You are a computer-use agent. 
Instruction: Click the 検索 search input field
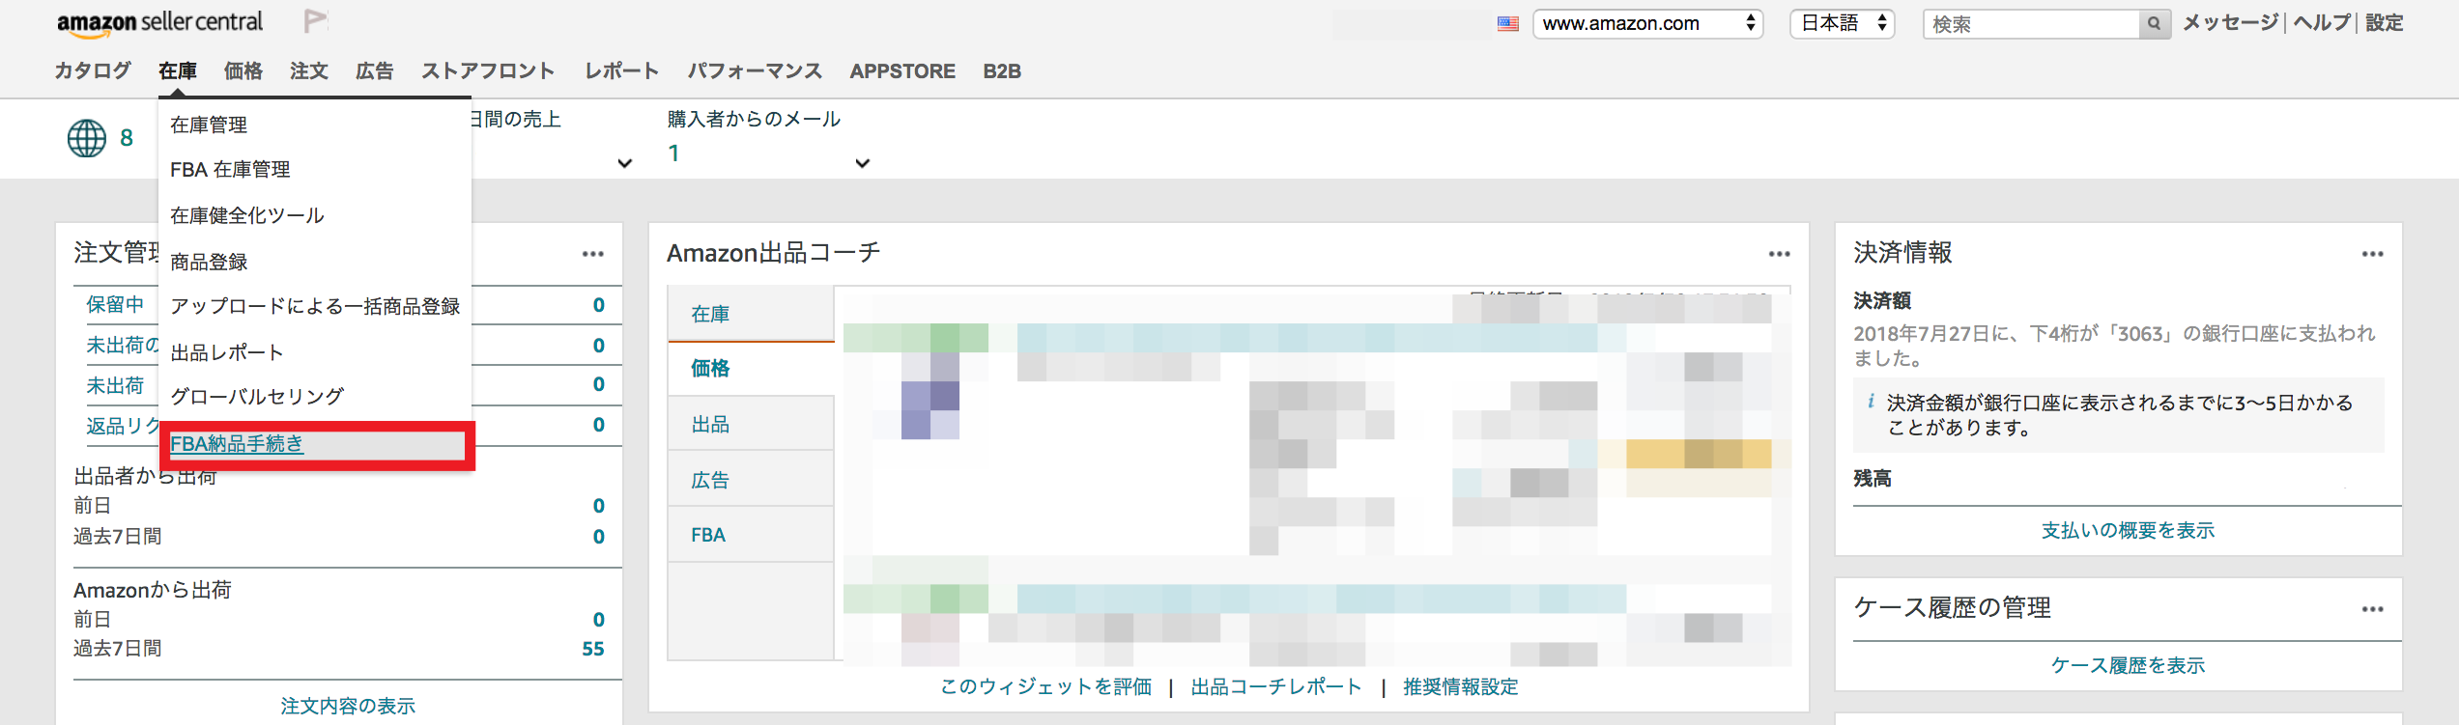tap(2031, 24)
